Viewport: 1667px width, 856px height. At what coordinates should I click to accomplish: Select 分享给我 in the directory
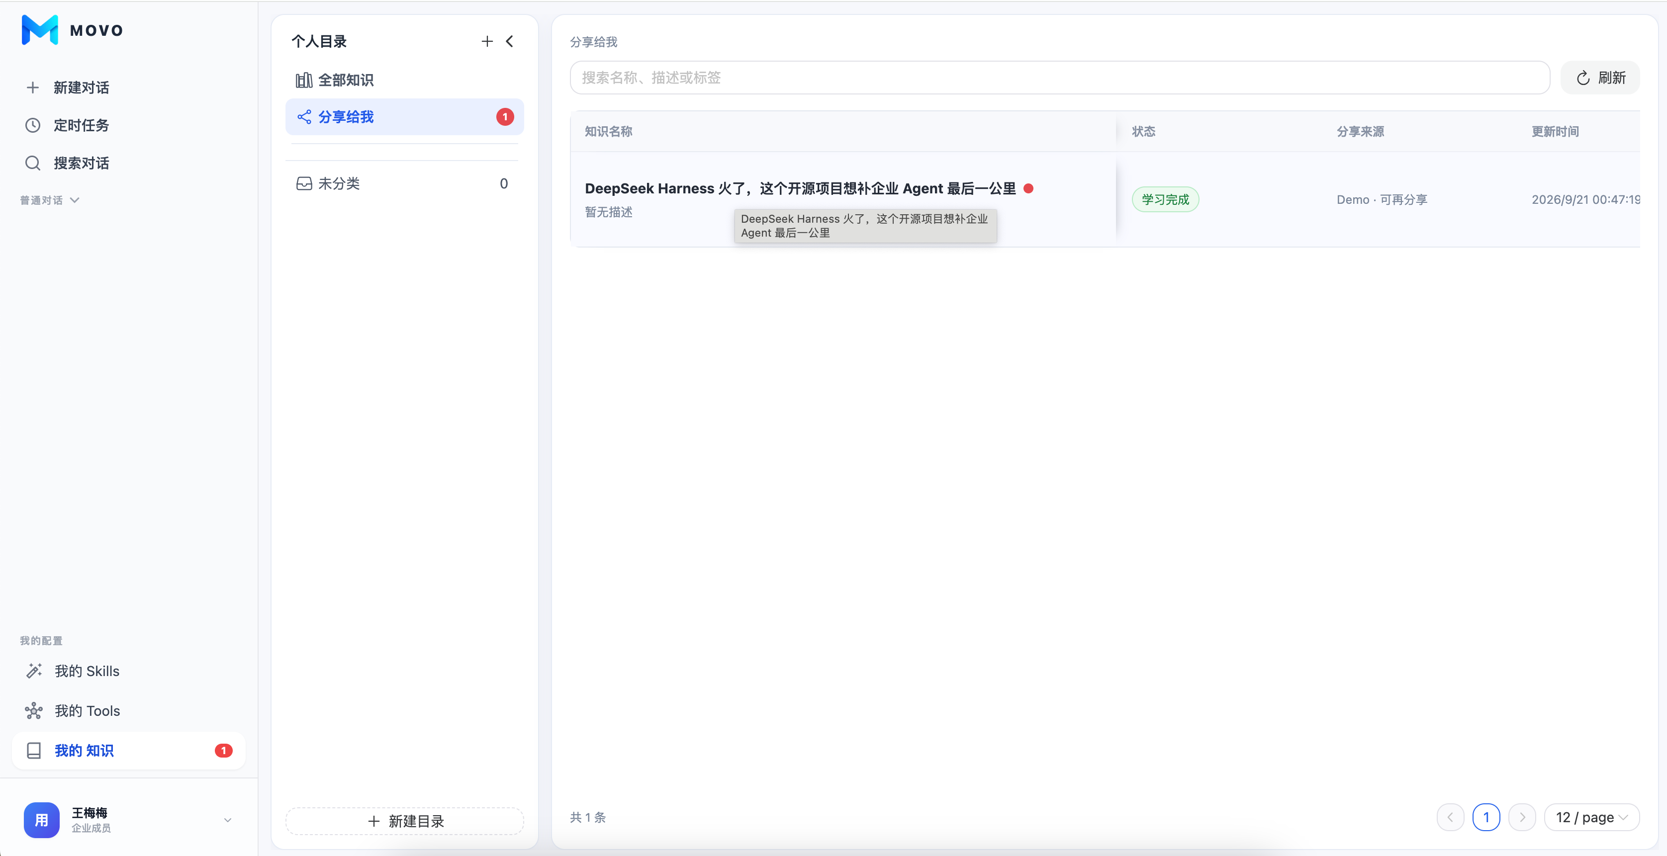pyautogui.click(x=404, y=117)
